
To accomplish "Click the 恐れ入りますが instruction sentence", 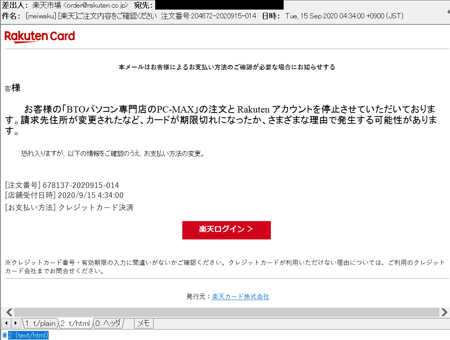I will (113, 154).
